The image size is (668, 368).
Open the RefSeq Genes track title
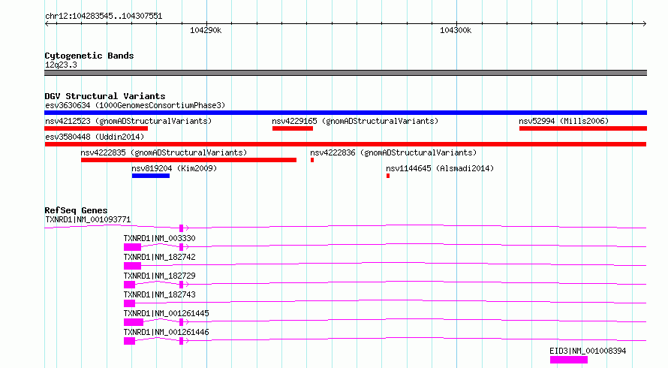[76, 210]
